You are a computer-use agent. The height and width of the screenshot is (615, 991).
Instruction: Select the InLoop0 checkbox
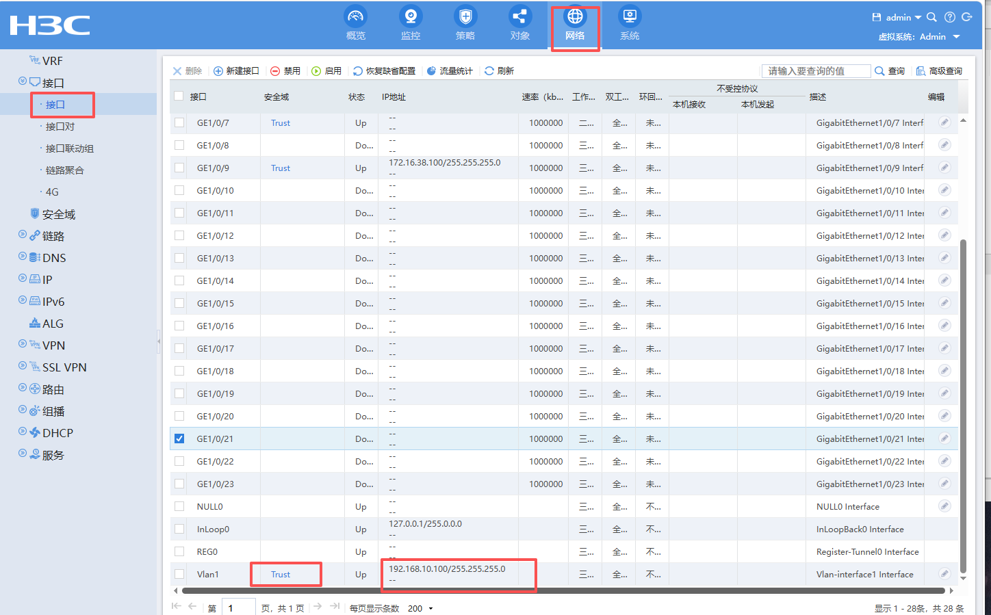coord(179,529)
